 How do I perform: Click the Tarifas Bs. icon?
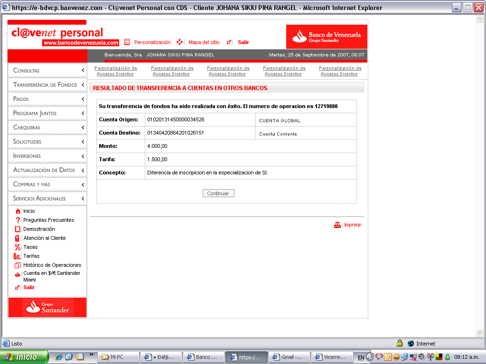(17, 256)
